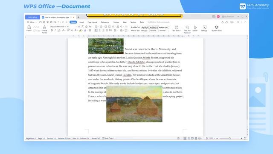
Task: Click the increase indent icon
Action: pyautogui.click(x=109, y=27)
